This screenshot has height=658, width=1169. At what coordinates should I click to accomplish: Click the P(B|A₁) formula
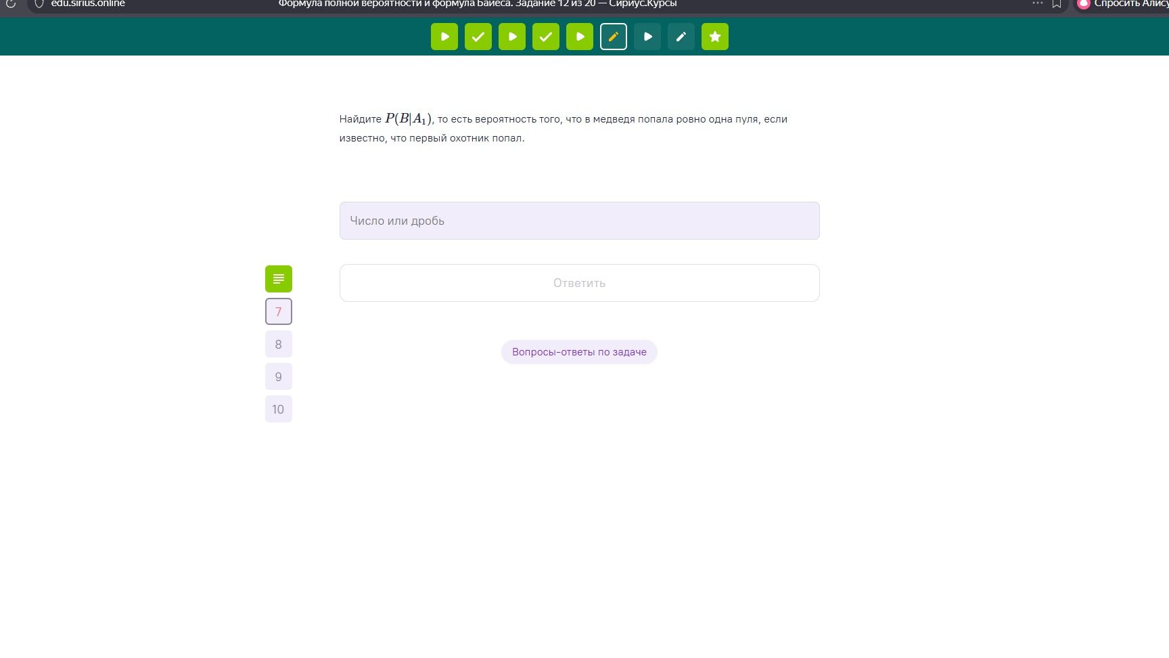click(x=409, y=118)
